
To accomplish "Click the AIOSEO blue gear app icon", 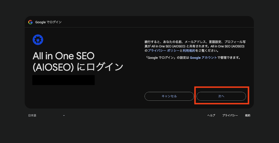I will pyautogui.click(x=38, y=40).
